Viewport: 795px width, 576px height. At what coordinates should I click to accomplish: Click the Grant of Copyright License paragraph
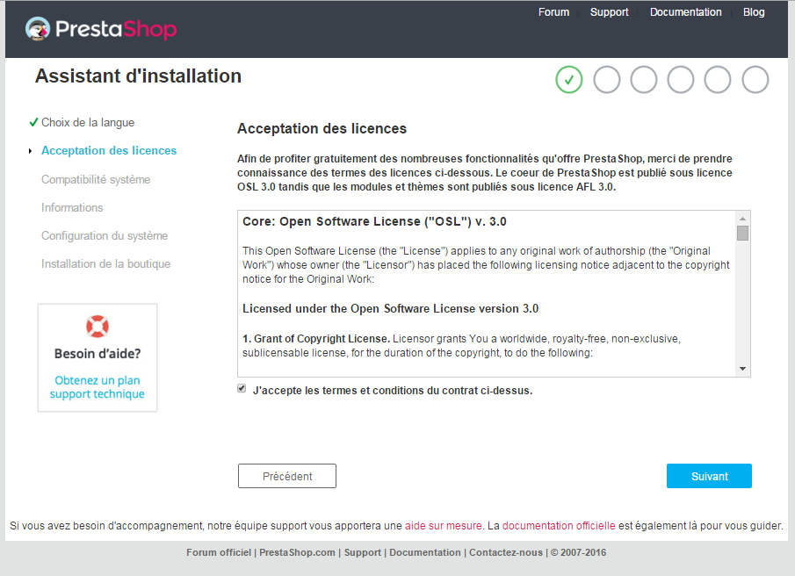[x=461, y=345]
